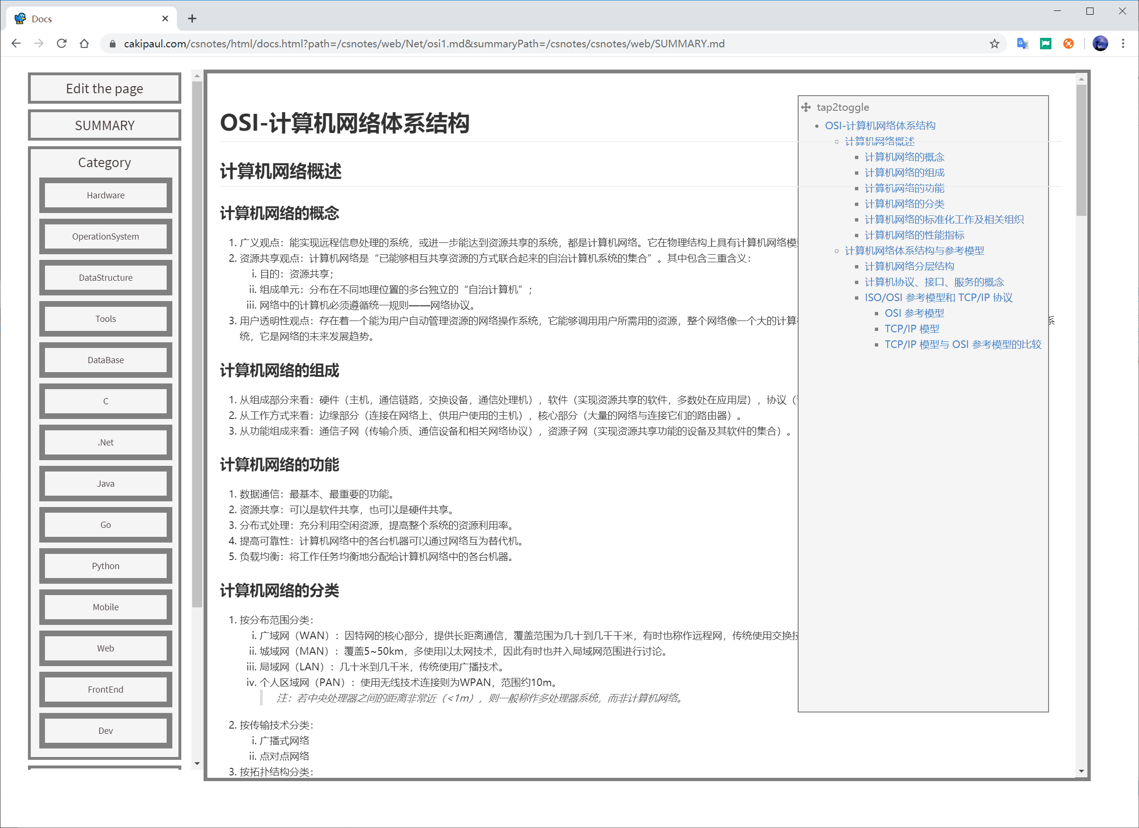Jump to OSI 参考模型 link
1139x828 pixels.
(x=914, y=313)
